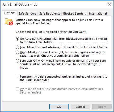Select the Options tab

pos(10,13)
